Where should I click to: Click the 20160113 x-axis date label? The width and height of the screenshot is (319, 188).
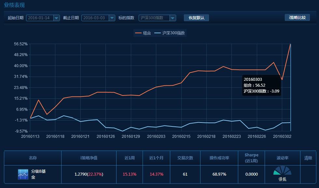[x=30, y=137]
